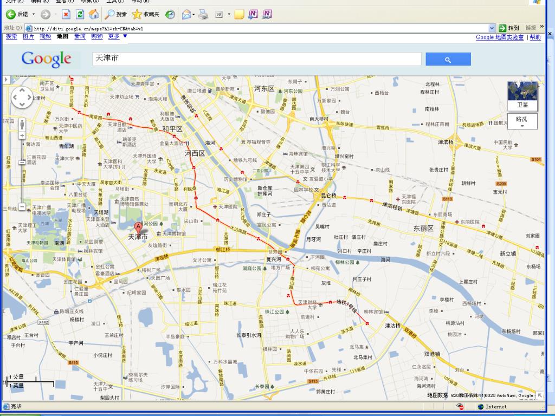Open the 收藏夹 favorites star
This screenshot has width=555, height=416.
[145, 15]
